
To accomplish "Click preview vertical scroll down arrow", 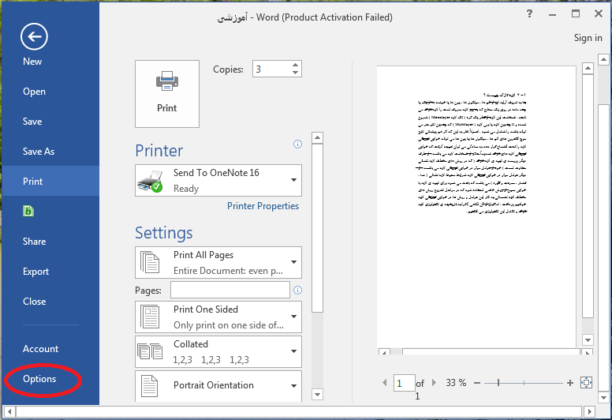I will (588, 340).
